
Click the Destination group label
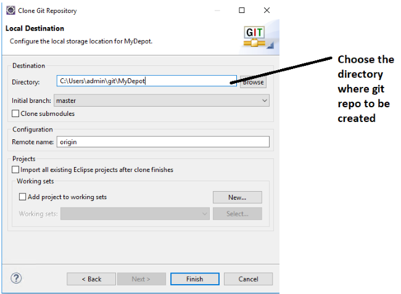28,66
